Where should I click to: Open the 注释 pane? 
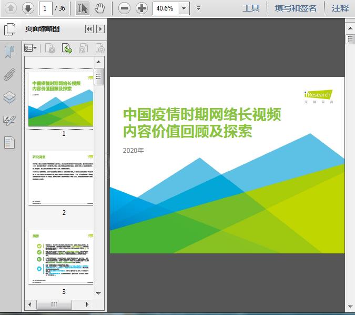coord(340,8)
